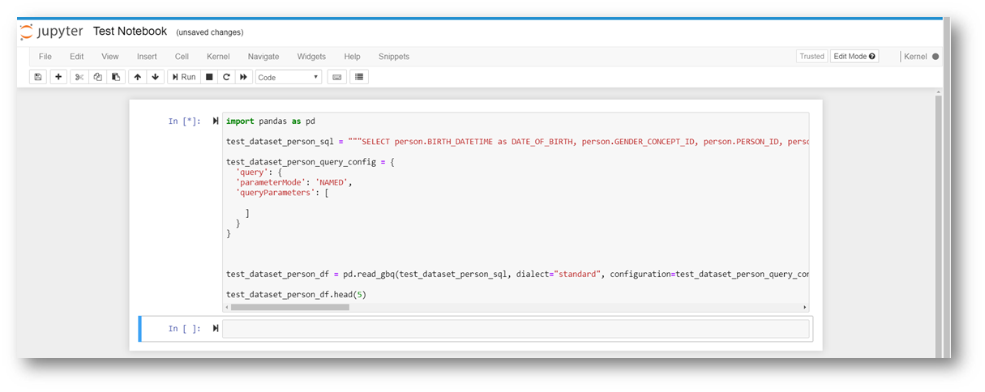Click the horizontal scrollbar thumb in code cell

(289, 308)
